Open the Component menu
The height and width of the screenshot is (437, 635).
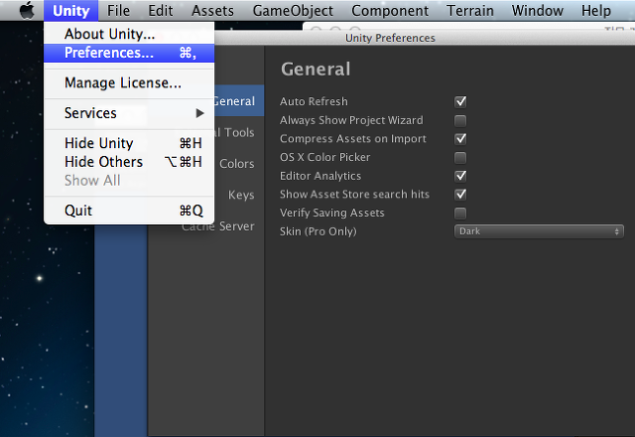[x=390, y=11]
